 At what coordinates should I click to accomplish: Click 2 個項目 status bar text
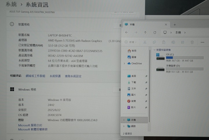[127, 134]
